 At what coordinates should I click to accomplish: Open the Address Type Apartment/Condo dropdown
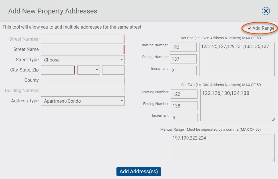tap(83, 101)
